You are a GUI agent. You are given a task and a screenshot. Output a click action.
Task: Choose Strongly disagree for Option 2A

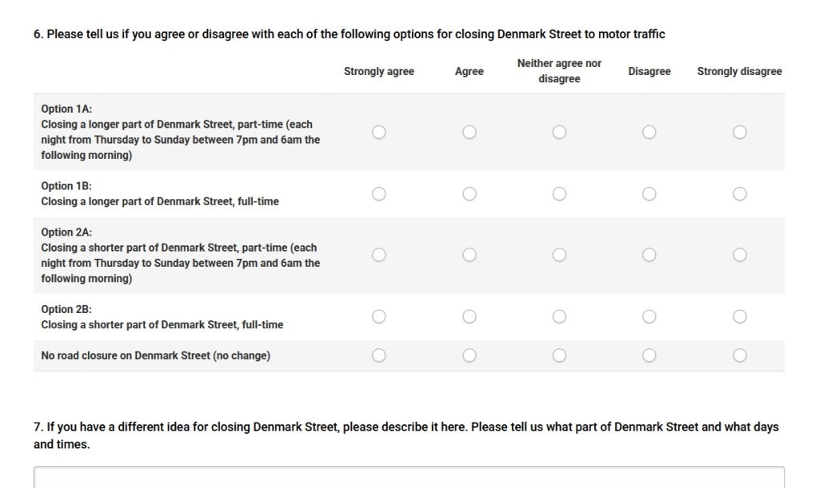pyautogui.click(x=740, y=255)
